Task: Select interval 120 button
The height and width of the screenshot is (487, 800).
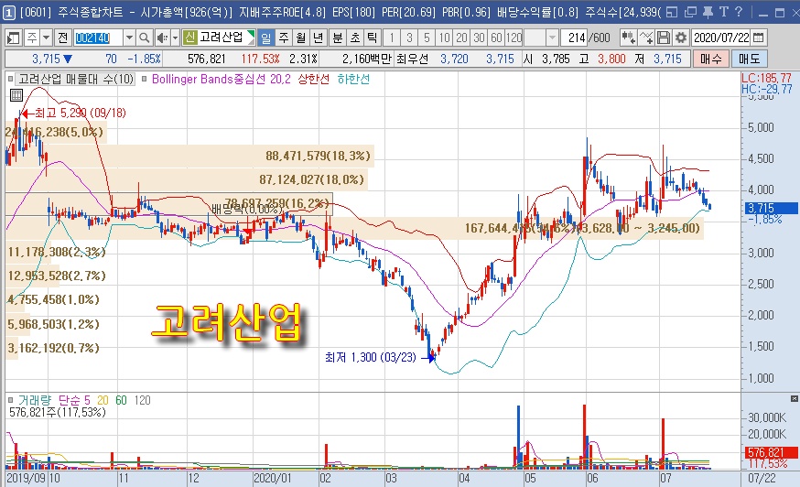Action: pyautogui.click(x=514, y=38)
